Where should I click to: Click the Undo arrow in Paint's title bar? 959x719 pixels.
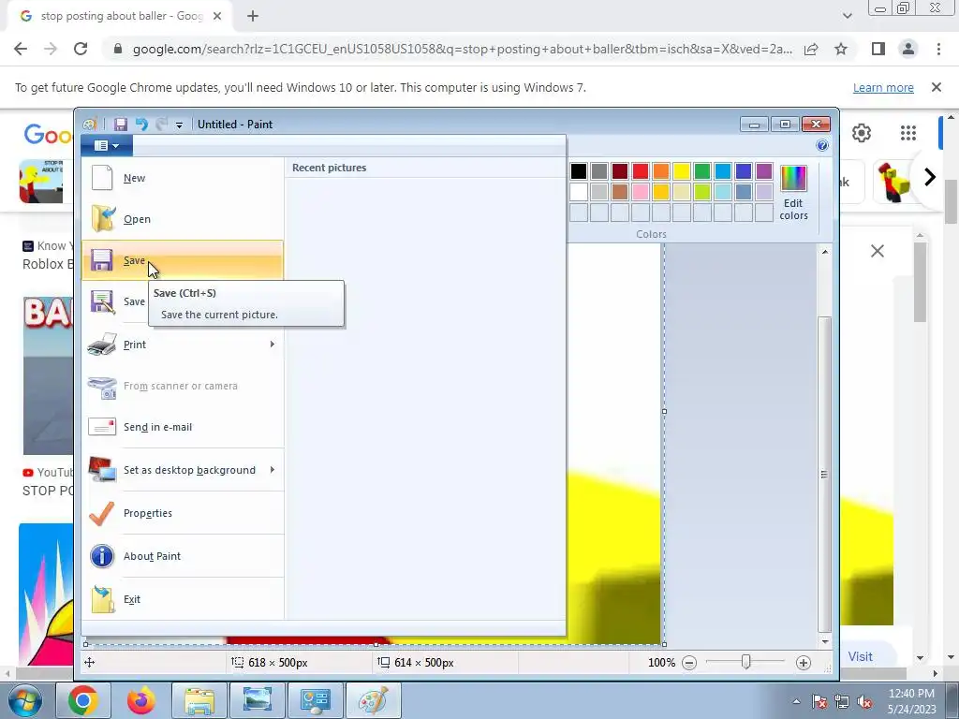tap(142, 125)
